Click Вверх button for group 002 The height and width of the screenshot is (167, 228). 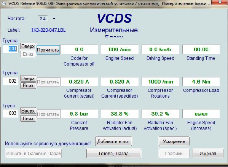click(x=28, y=79)
